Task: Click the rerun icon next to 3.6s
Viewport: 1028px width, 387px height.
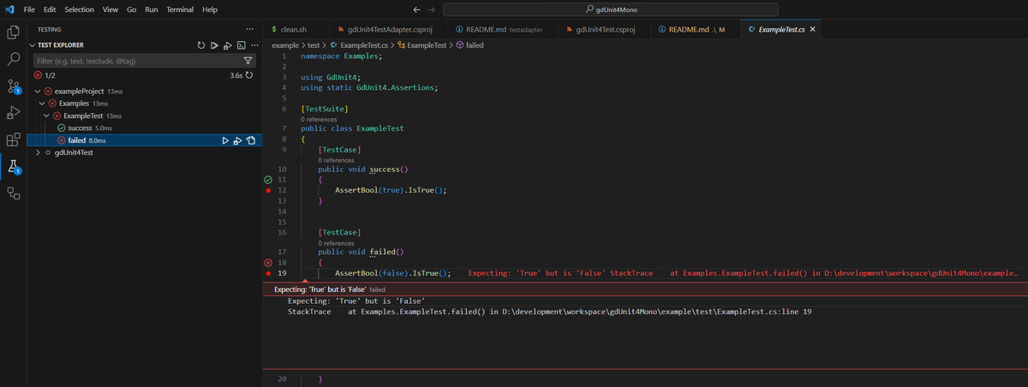Action: (249, 75)
